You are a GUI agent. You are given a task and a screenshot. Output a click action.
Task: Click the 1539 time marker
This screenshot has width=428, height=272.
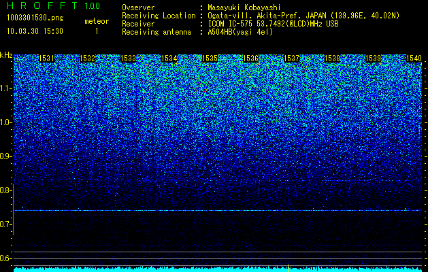[373, 58]
